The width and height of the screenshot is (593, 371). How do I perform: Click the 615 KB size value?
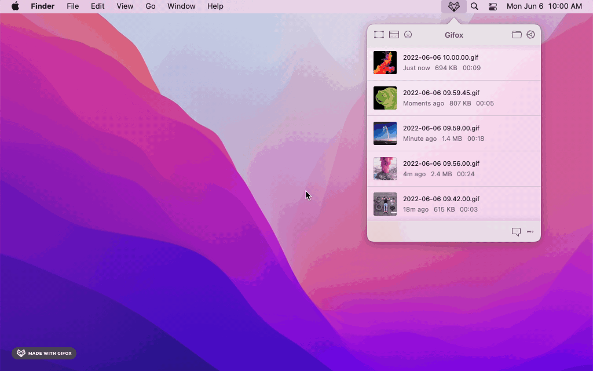444,209
